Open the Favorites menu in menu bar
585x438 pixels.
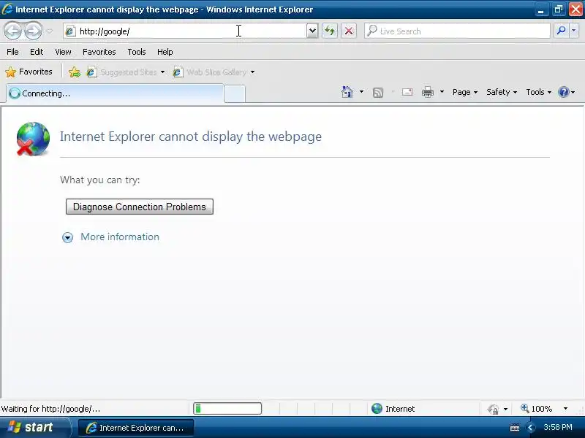point(99,52)
